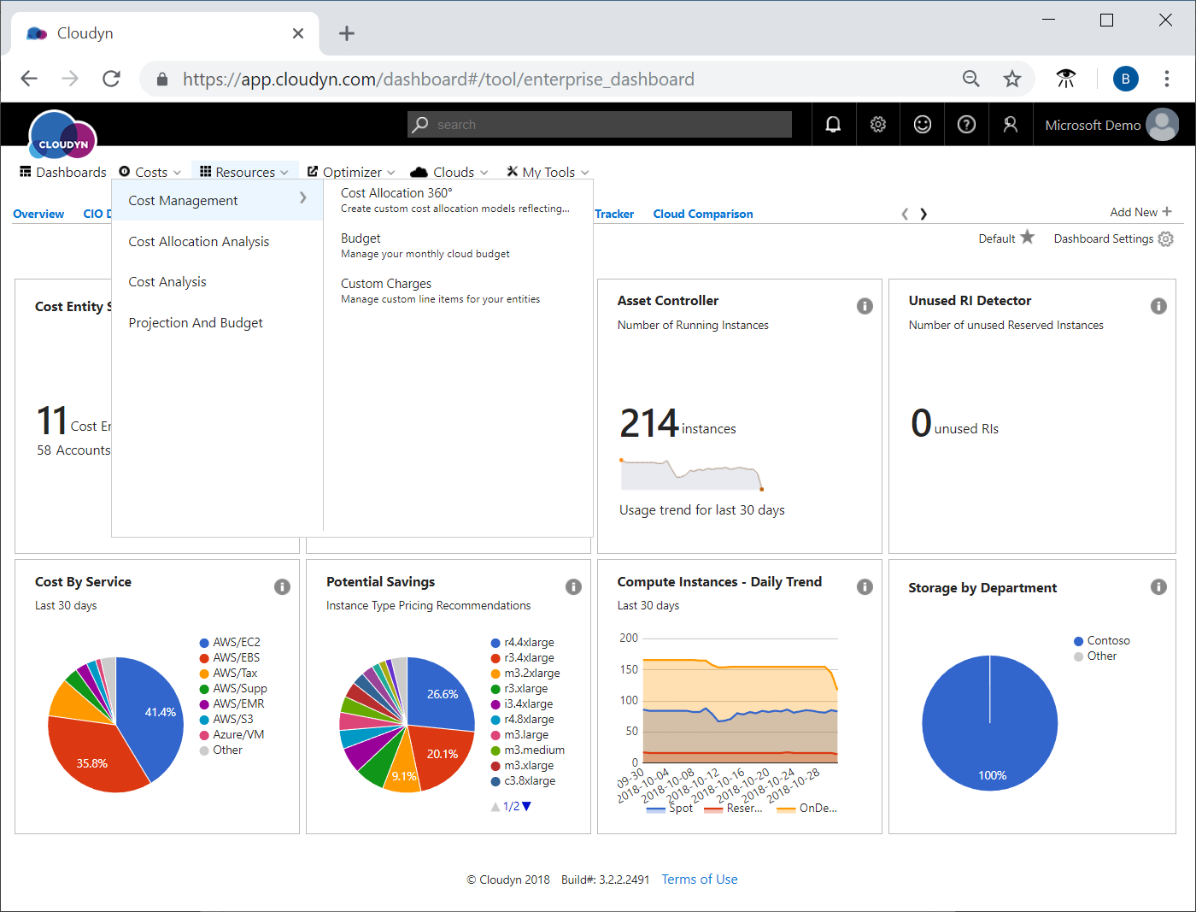This screenshot has width=1196, height=912.
Task: Show info for Compute Instances Daily Trend
Action: [865, 586]
